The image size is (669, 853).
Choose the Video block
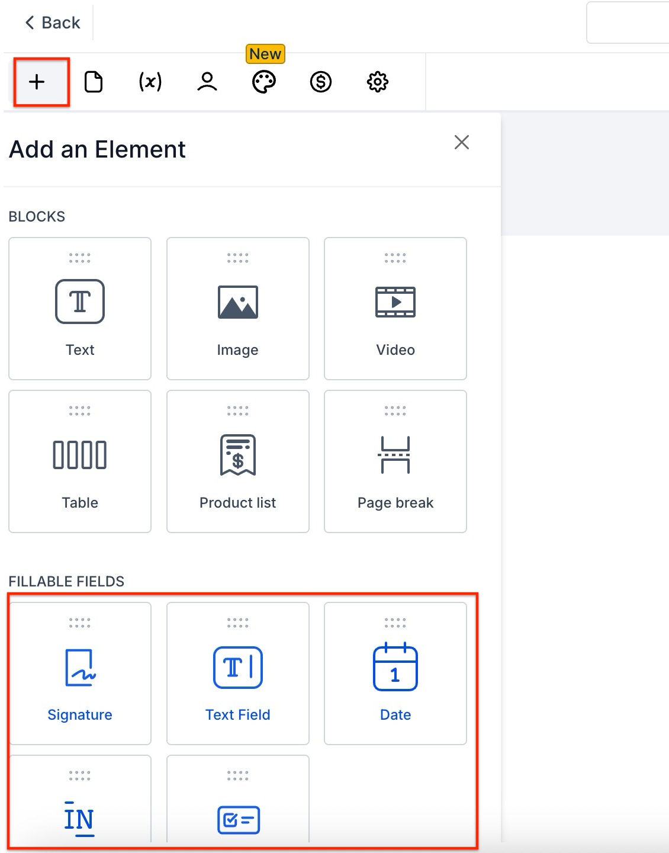395,309
